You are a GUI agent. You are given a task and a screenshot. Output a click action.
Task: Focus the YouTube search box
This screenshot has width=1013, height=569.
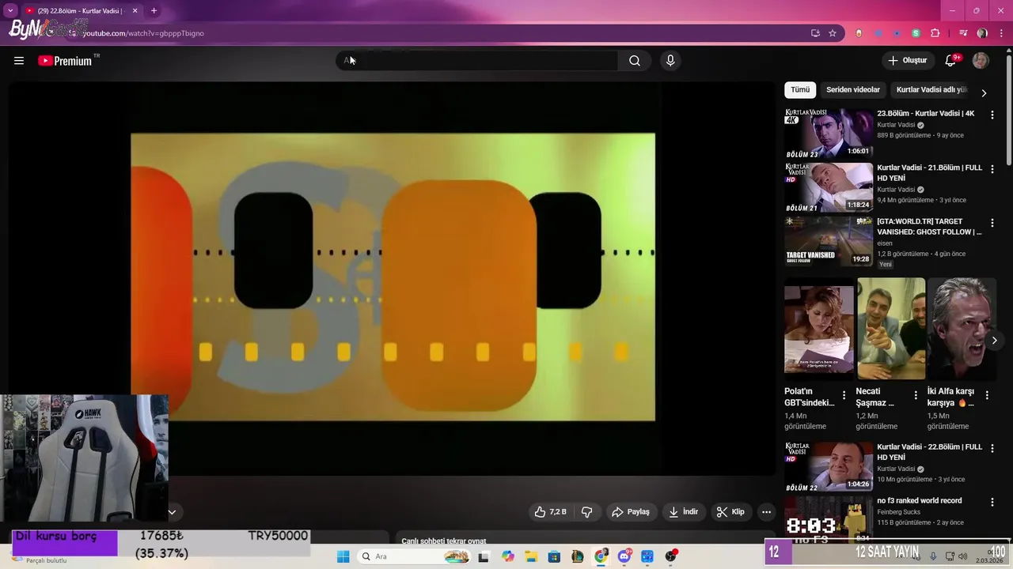coord(478,61)
